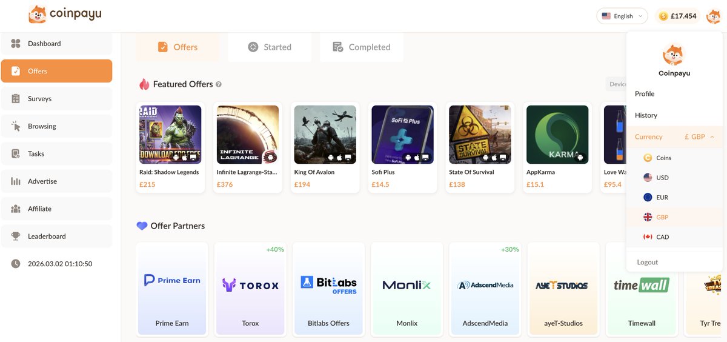This screenshot has width=727, height=342.
Task: Click the EUR flag icon
Action: click(648, 197)
